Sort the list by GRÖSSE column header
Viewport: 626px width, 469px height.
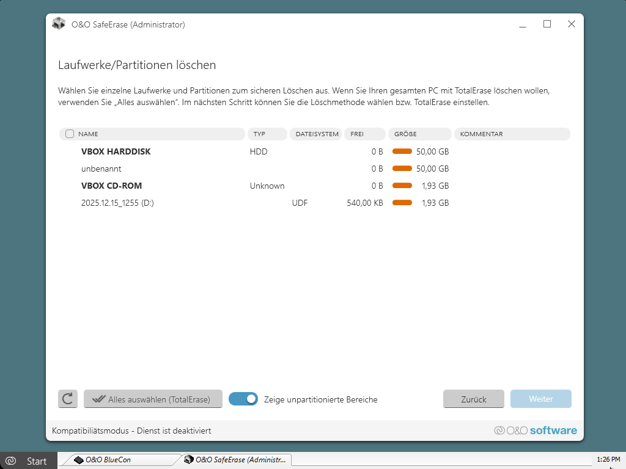coord(419,134)
